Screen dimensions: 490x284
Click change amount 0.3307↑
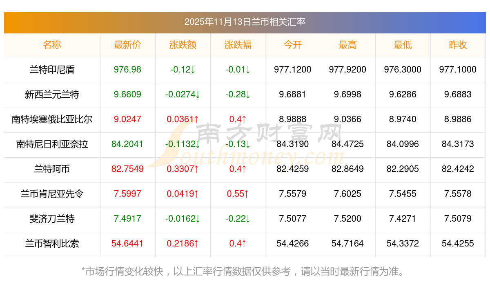183,169
